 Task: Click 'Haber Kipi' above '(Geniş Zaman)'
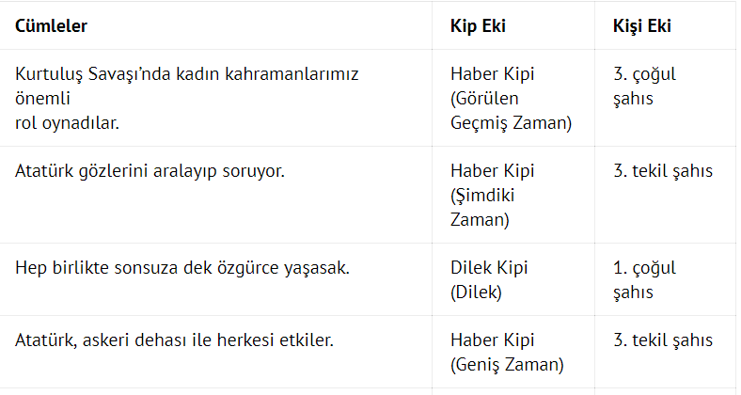click(x=493, y=340)
